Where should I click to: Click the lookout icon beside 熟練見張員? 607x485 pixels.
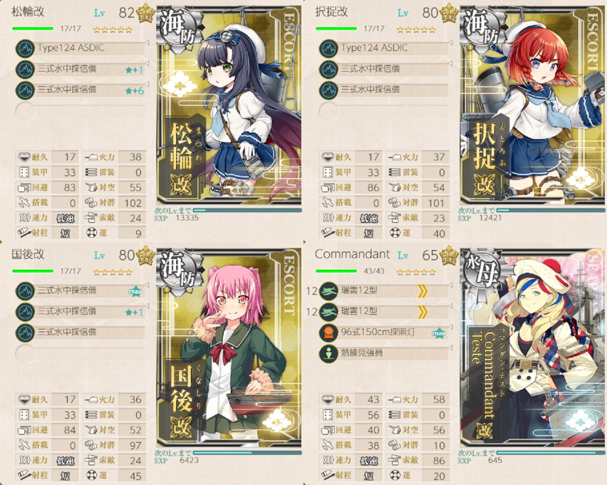329,354
